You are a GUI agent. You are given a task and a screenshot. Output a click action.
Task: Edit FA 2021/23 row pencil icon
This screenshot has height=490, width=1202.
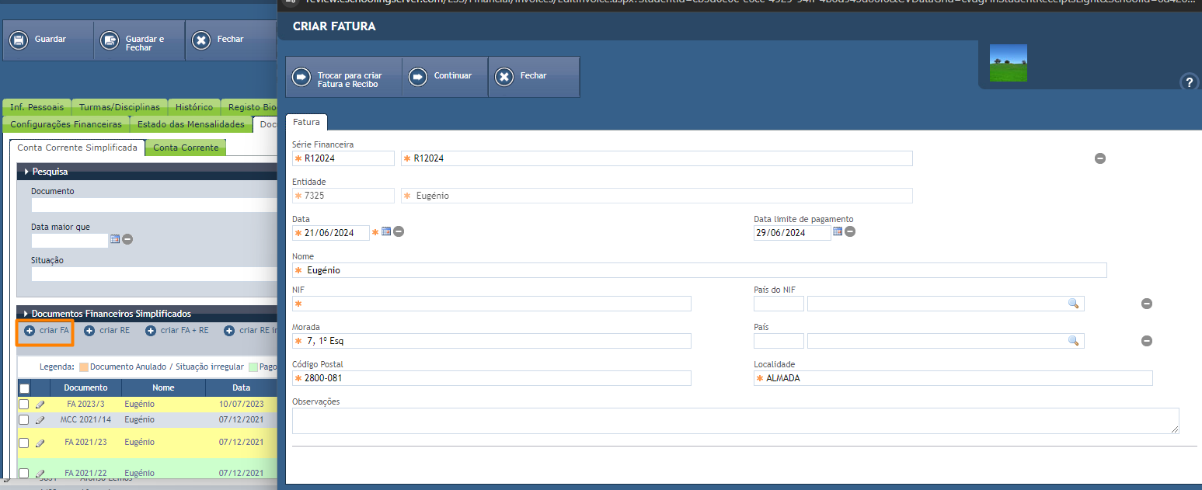click(x=40, y=443)
